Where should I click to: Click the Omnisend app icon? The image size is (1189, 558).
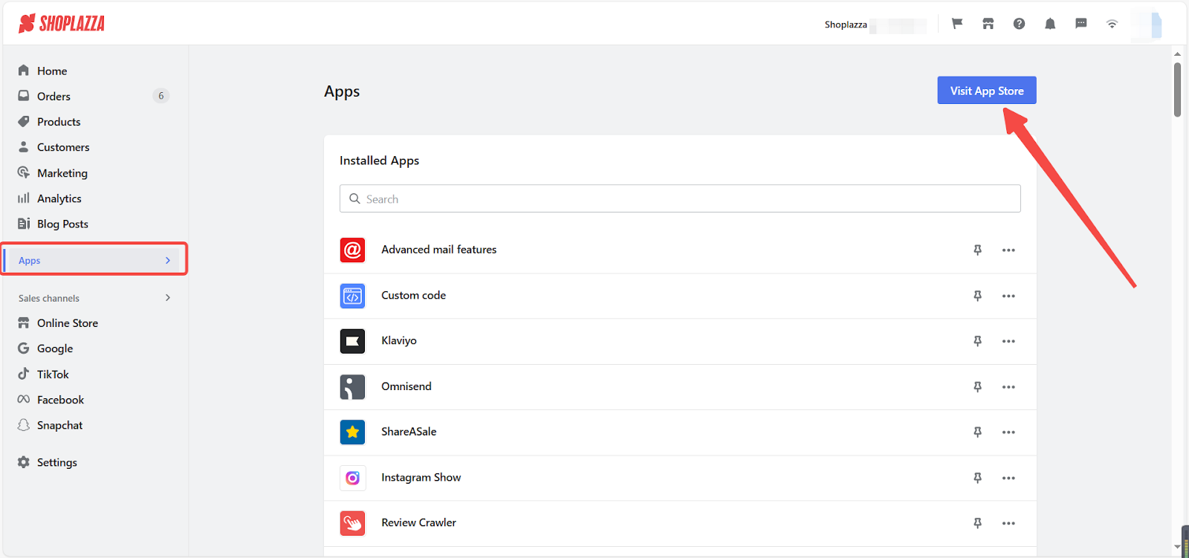[352, 387]
